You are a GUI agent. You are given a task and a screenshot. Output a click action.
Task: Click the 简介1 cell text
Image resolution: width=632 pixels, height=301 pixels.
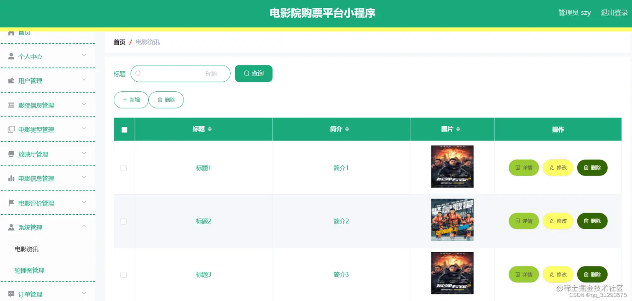(341, 168)
